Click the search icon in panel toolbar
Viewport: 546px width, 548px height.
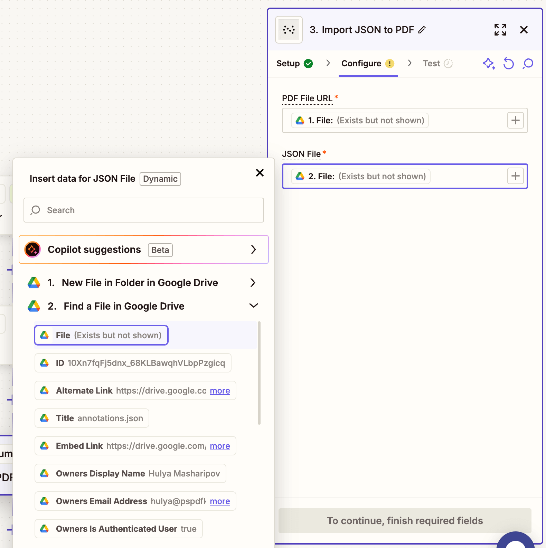click(528, 64)
